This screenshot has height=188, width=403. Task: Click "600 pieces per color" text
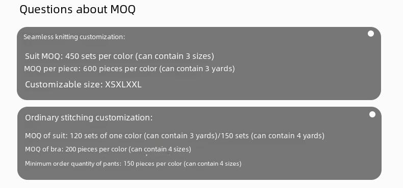(x=120, y=69)
